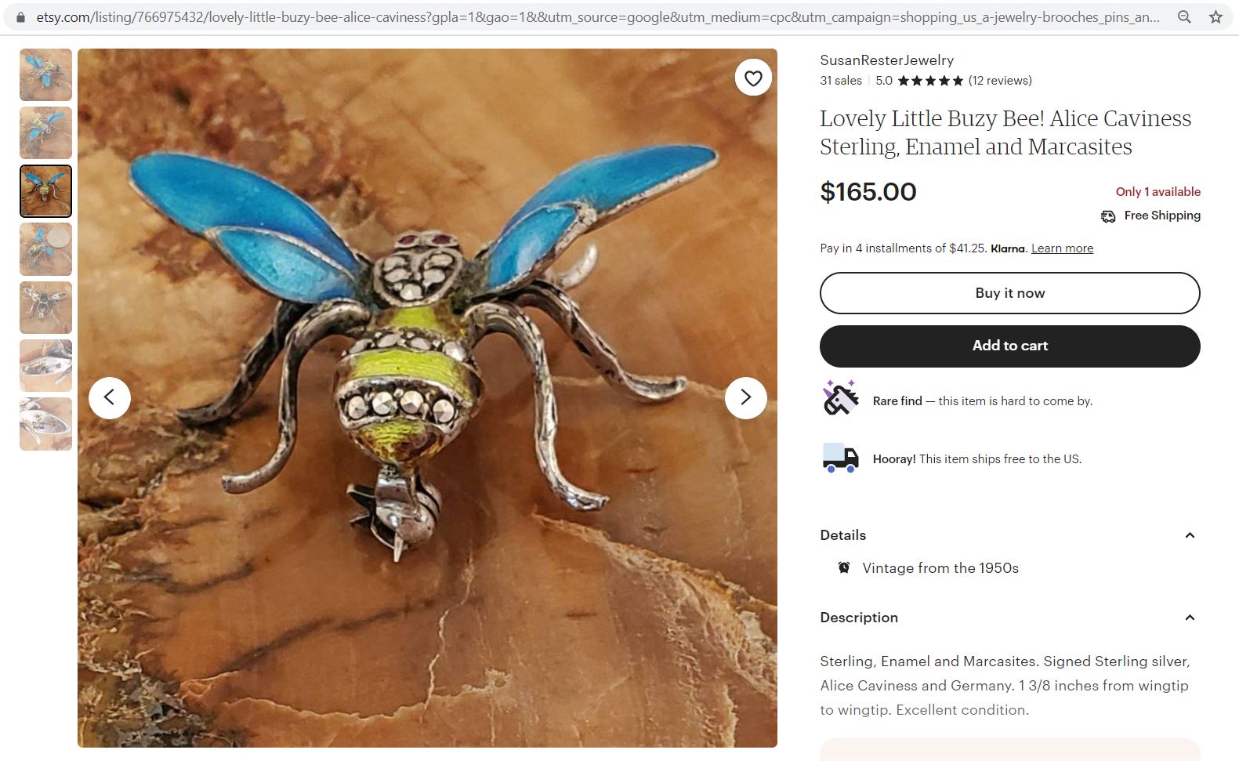
Task: Collapse the Description section
Action: (1190, 618)
